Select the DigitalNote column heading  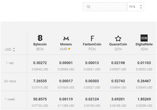(144, 44)
